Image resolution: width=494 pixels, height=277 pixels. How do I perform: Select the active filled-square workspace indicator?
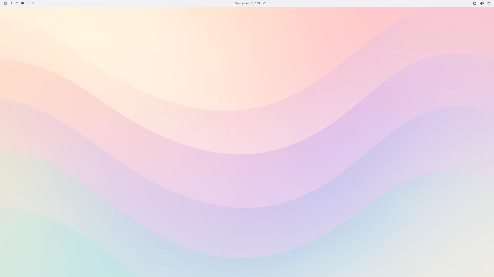point(22,3)
